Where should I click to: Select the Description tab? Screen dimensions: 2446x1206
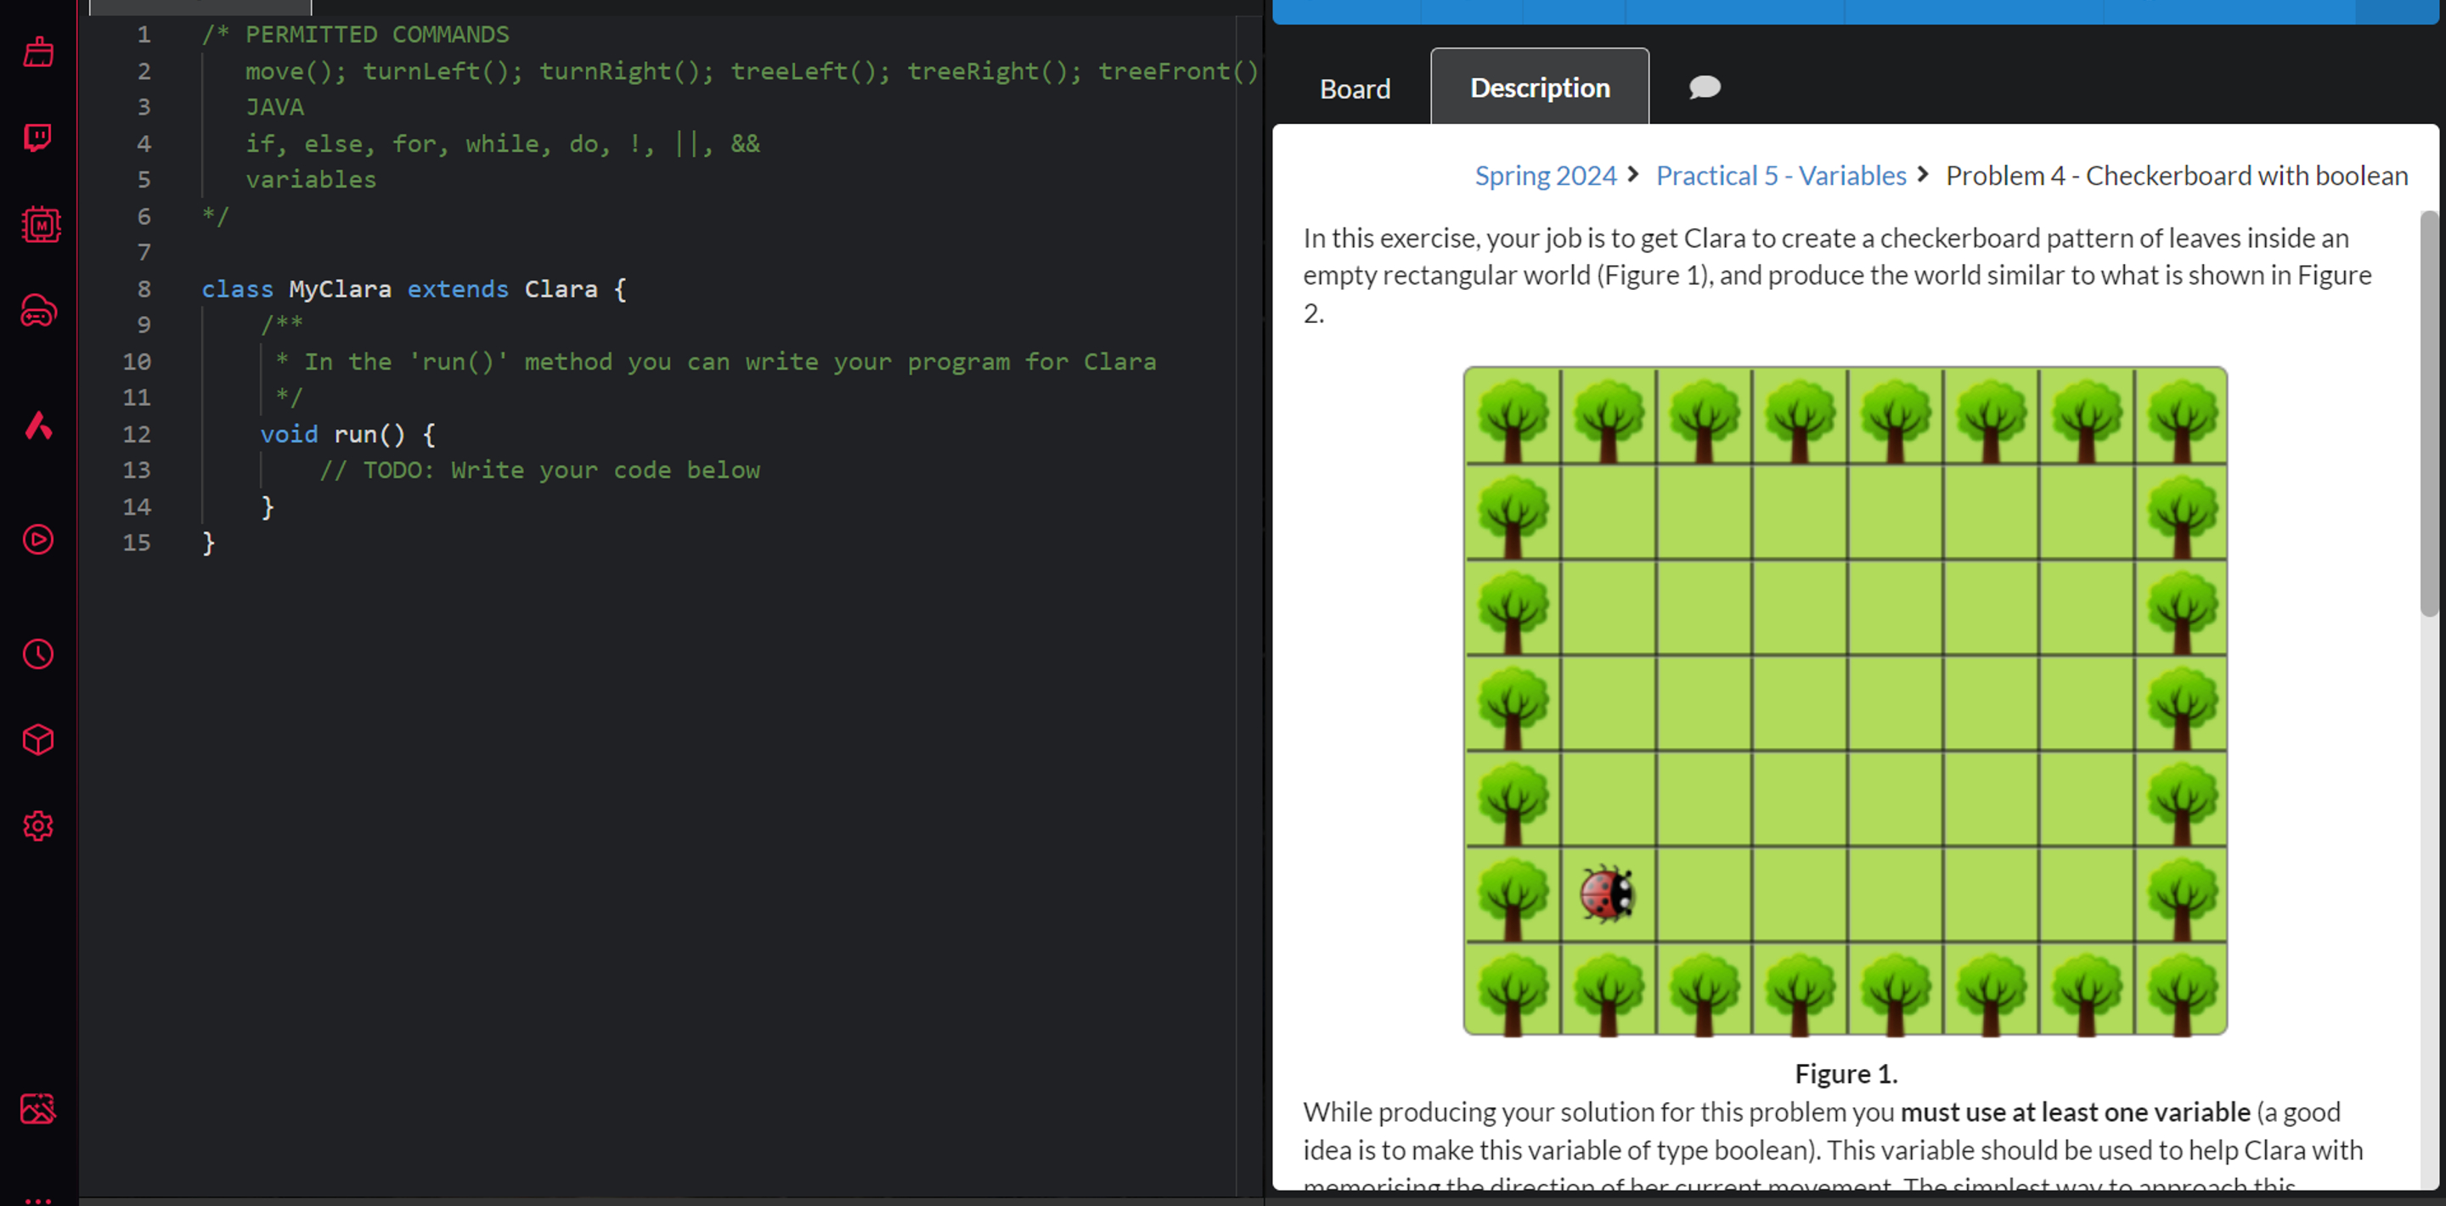click(1539, 87)
